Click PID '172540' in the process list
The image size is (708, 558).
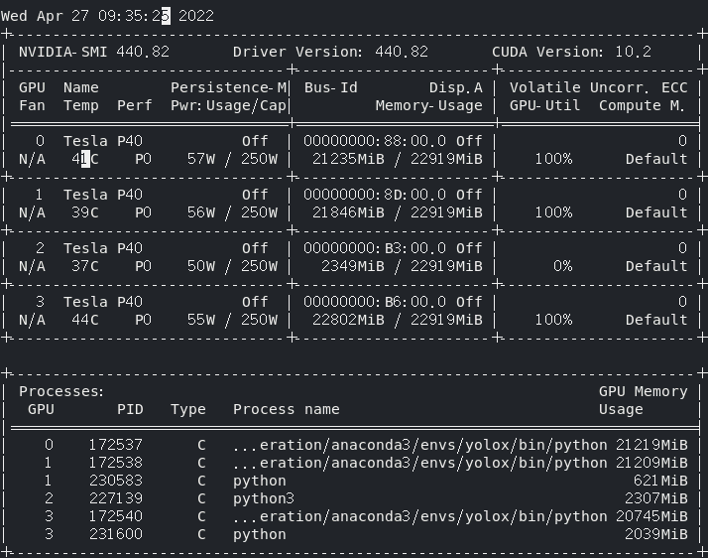click(116, 516)
